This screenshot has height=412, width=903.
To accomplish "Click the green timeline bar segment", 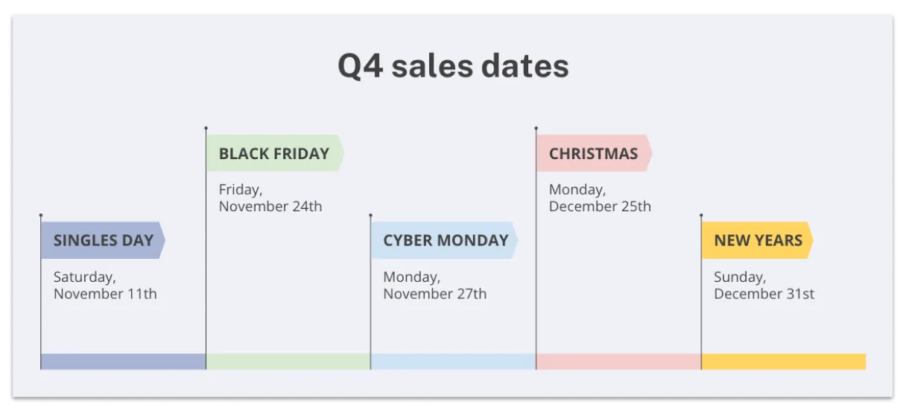I will pos(288,361).
